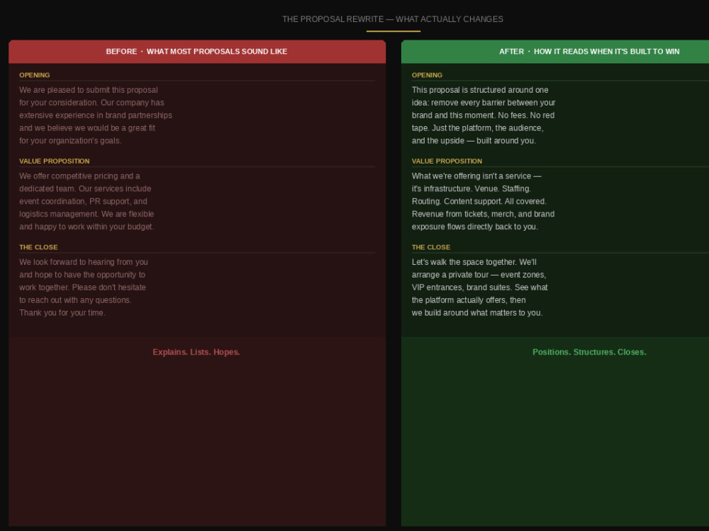The width and height of the screenshot is (709, 531).
Task: Click the line 'and happy to work within your budget.'
Action: tap(86, 227)
